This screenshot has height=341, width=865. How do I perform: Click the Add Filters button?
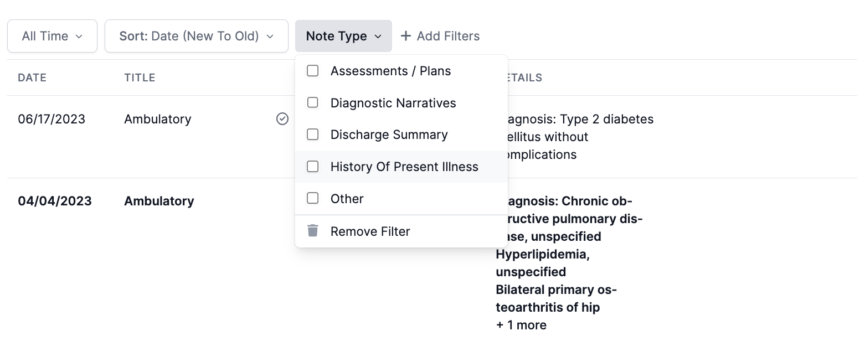440,36
